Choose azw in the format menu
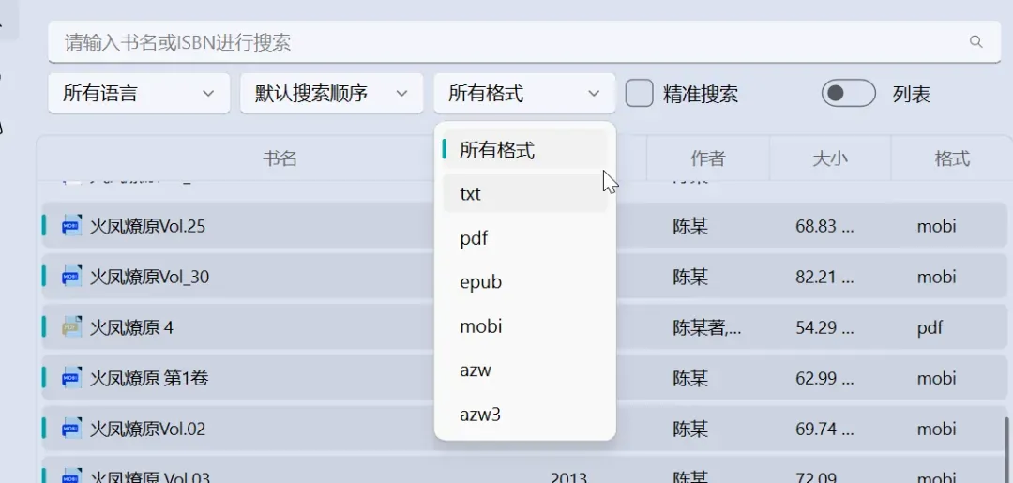1013x483 pixels. [x=524, y=370]
